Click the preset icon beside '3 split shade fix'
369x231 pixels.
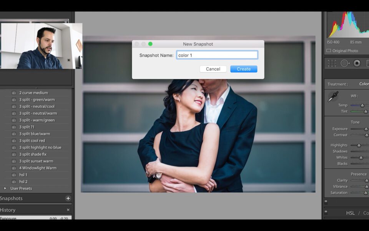14,154
